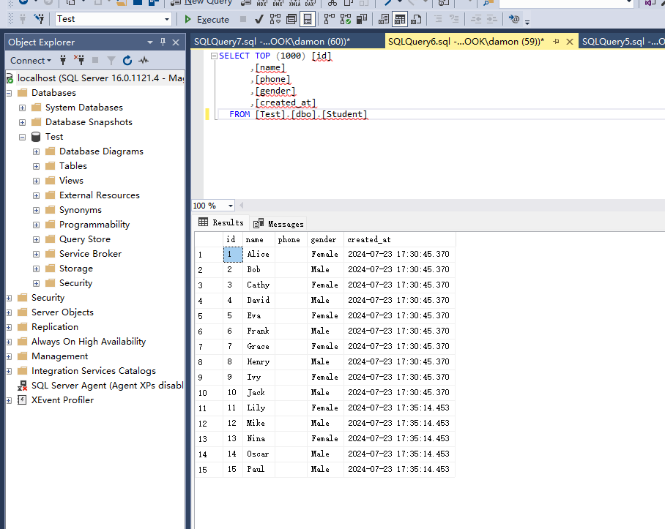Select the cell containing Alice
Screen dimensions: 665x529
pos(258,255)
